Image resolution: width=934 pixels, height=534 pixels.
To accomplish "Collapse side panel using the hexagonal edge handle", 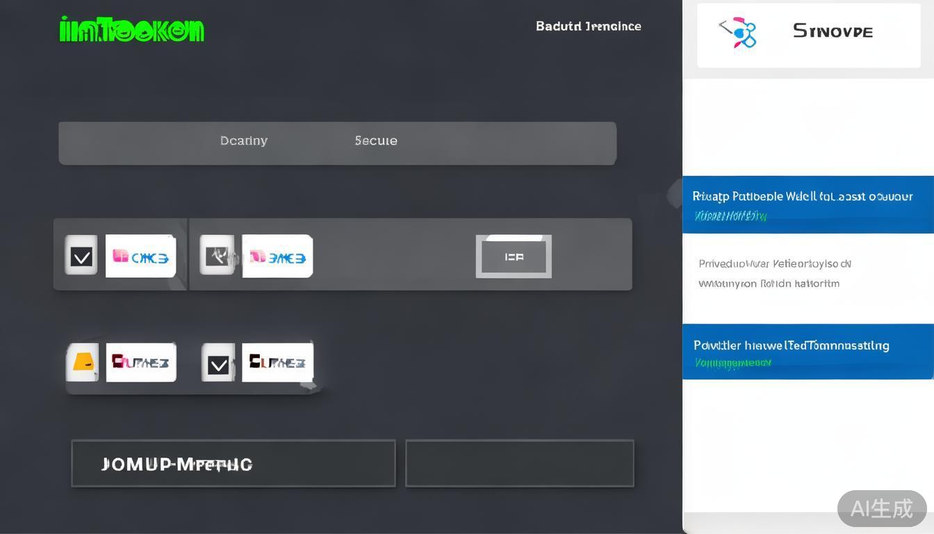I will pyautogui.click(x=675, y=195).
